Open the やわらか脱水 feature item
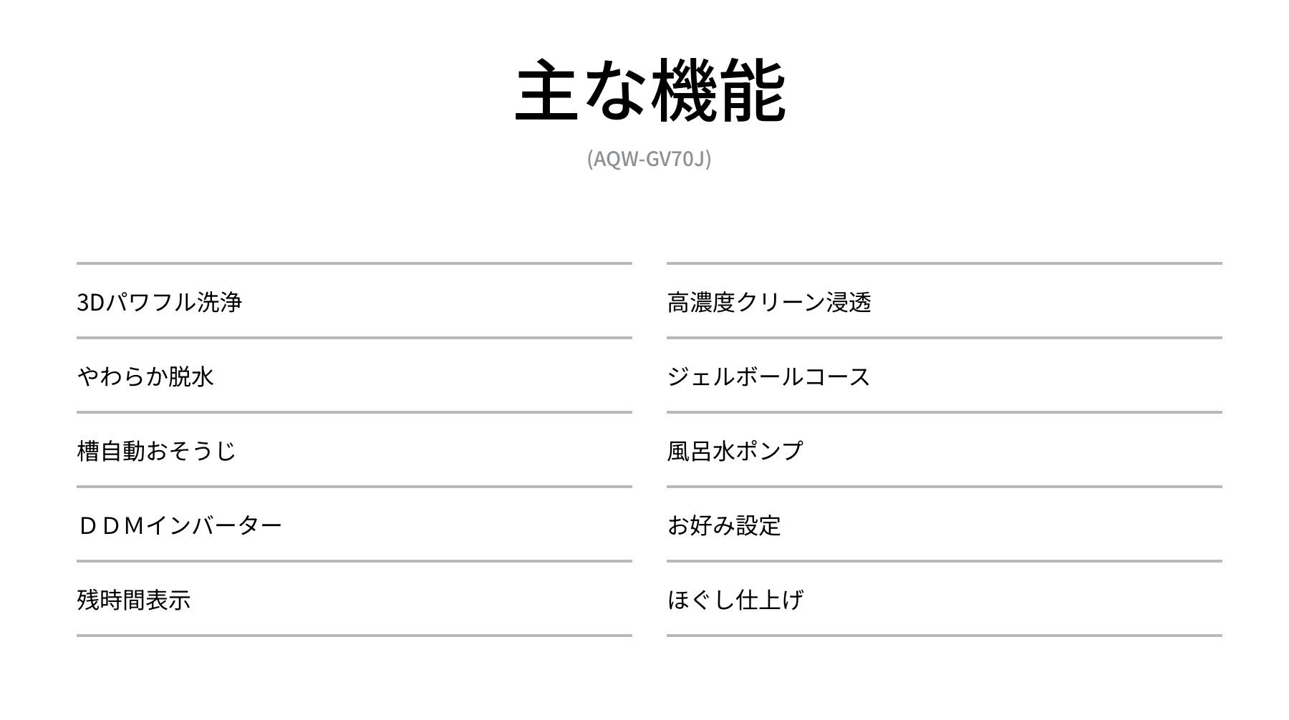The width and height of the screenshot is (1289, 720). coord(145,376)
